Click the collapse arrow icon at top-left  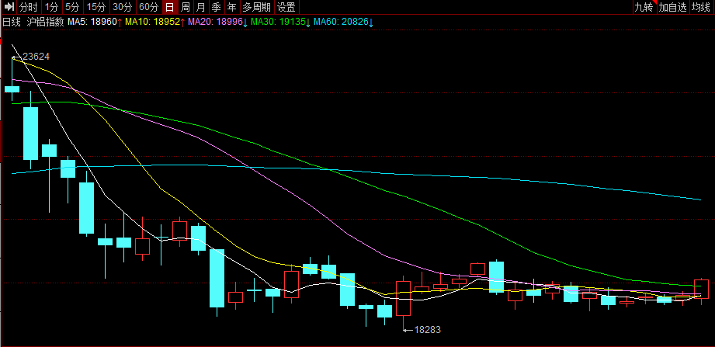point(9,7)
